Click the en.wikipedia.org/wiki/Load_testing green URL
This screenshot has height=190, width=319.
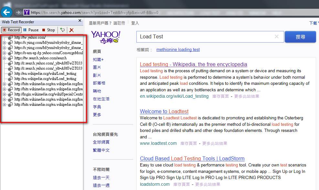click(x=174, y=96)
